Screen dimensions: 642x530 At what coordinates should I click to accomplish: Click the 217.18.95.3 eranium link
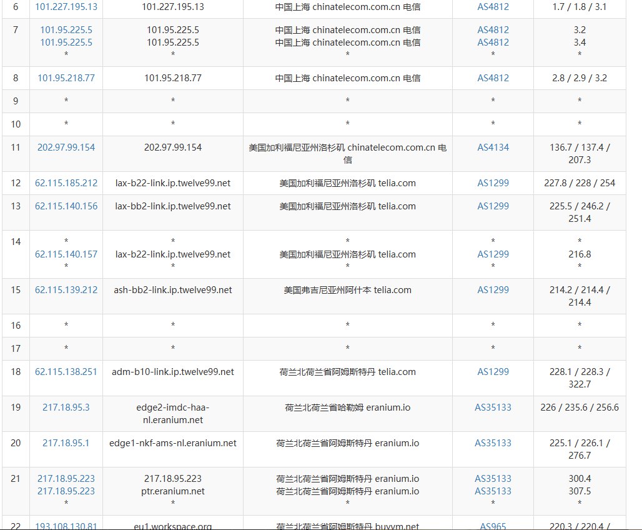point(66,407)
